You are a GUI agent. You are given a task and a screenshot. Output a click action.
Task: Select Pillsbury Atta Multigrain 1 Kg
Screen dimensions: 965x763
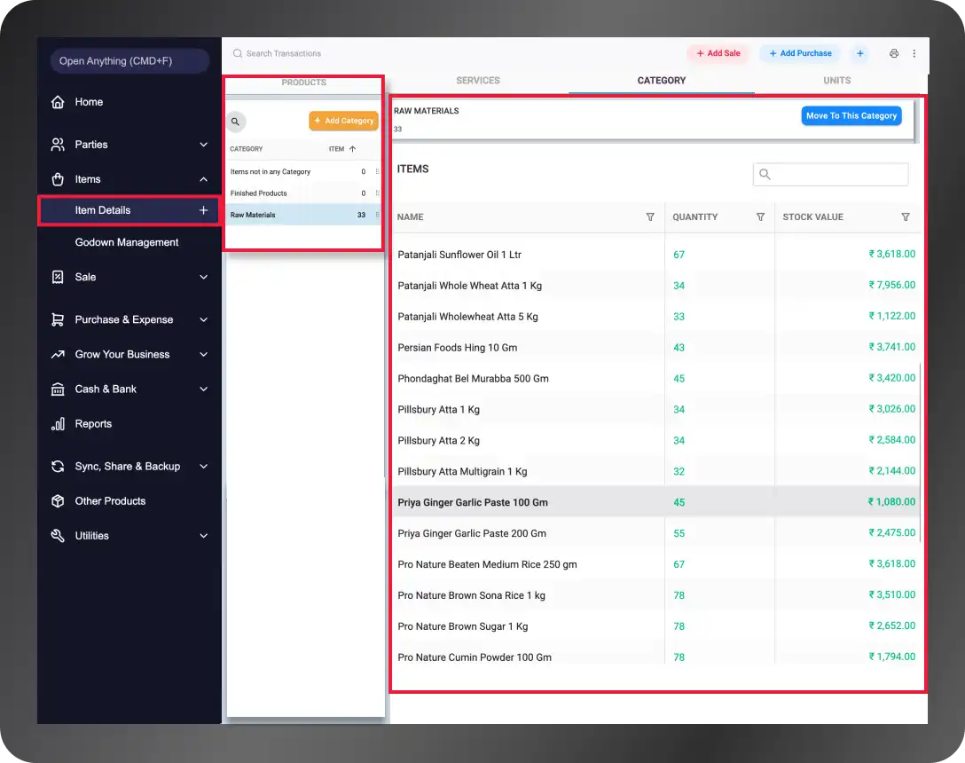(656, 472)
